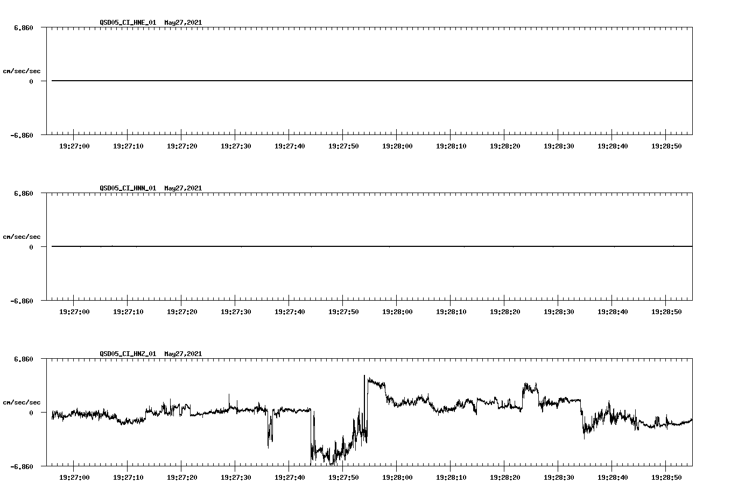The height and width of the screenshot is (497, 731).
Task: Click the 19:28:50 time label under the HNZ plot
Action: (x=666, y=477)
